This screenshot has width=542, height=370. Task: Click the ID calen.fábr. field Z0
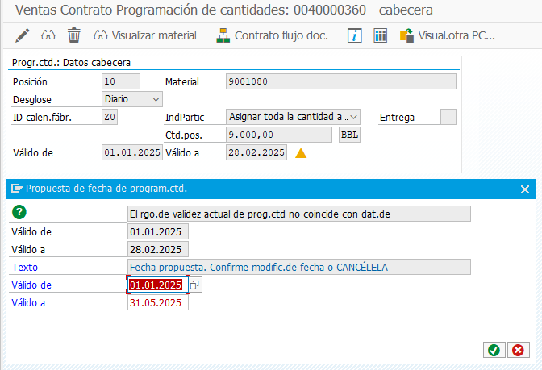[x=110, y=117]
